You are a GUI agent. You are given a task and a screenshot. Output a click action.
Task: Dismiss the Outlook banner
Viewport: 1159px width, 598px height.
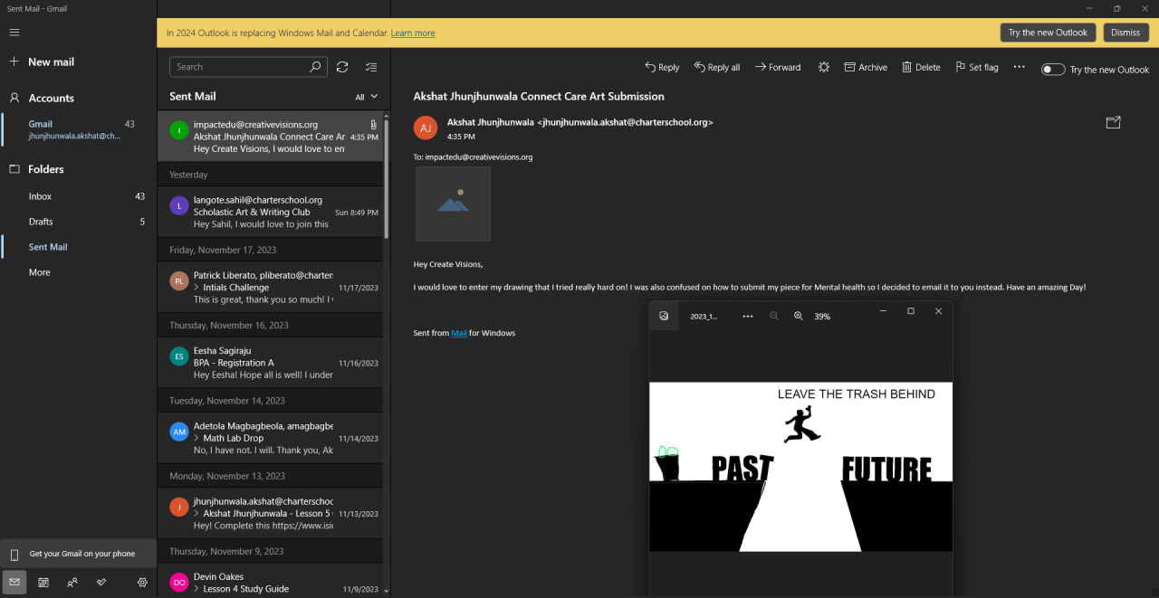point(1125,33)
